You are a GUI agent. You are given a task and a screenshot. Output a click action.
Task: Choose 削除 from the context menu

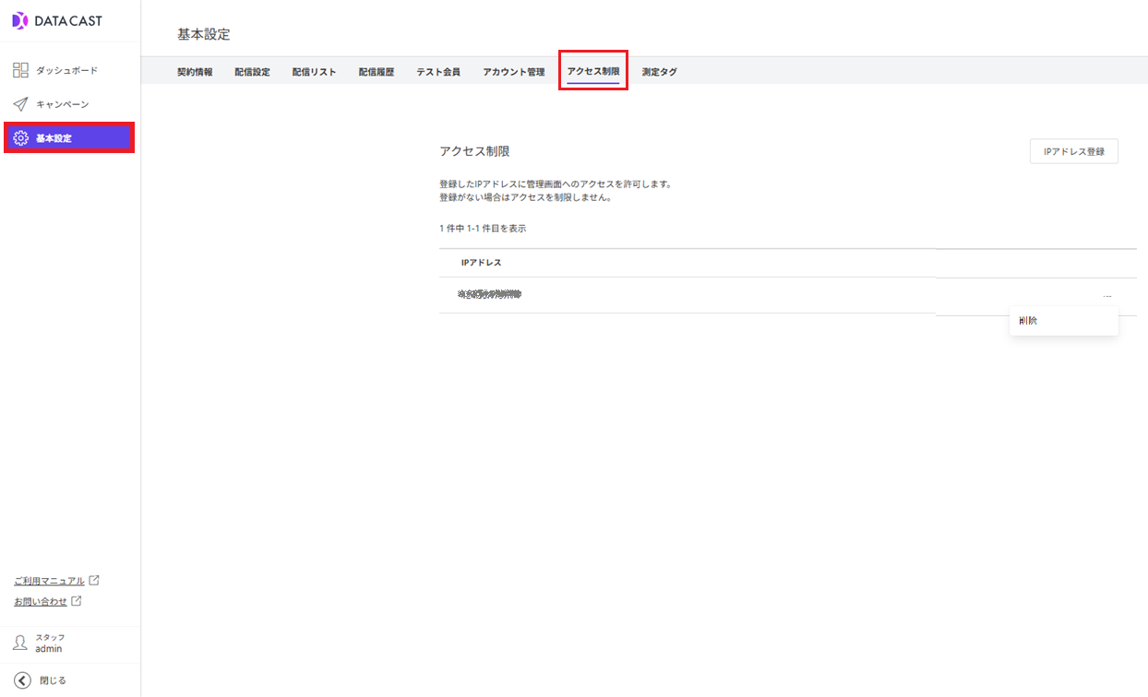1026,320
